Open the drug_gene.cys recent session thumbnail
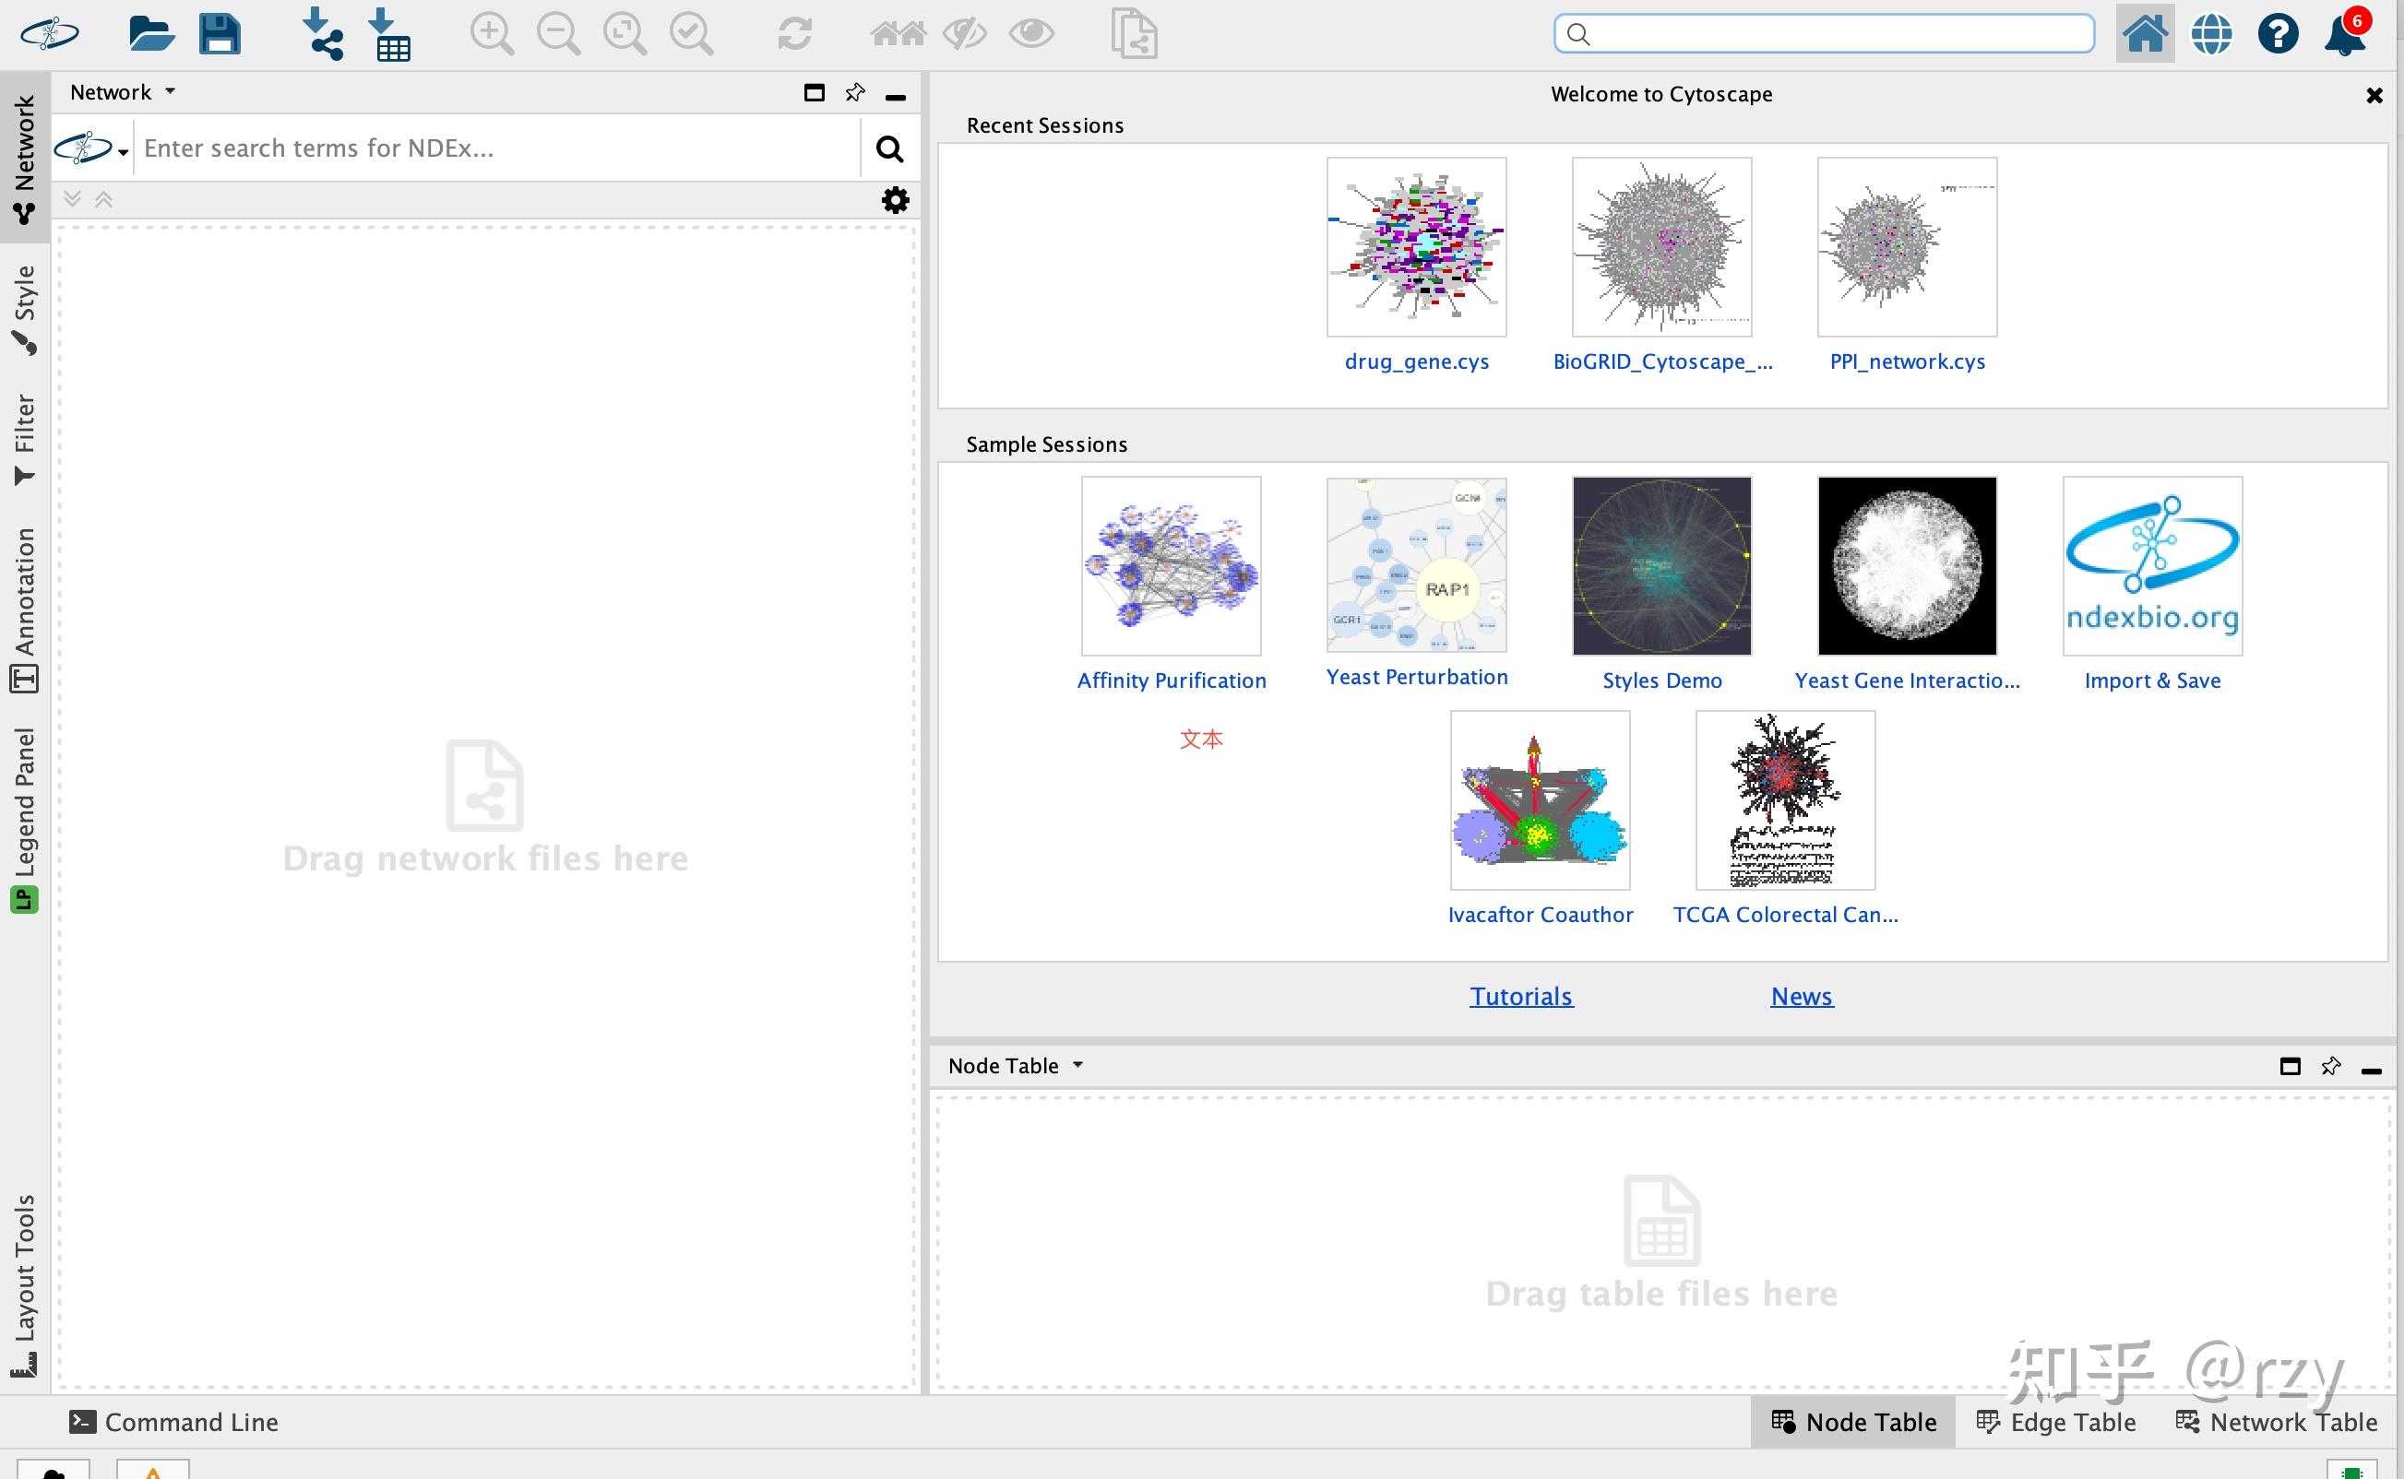 [1416, 247]
